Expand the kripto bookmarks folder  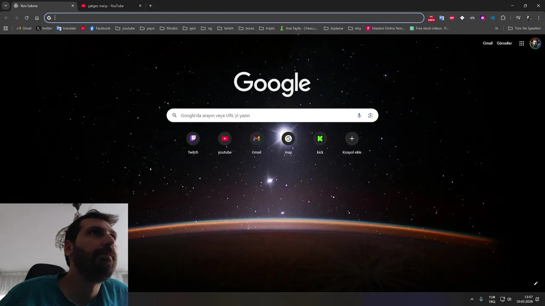click(x=267, y=28)
